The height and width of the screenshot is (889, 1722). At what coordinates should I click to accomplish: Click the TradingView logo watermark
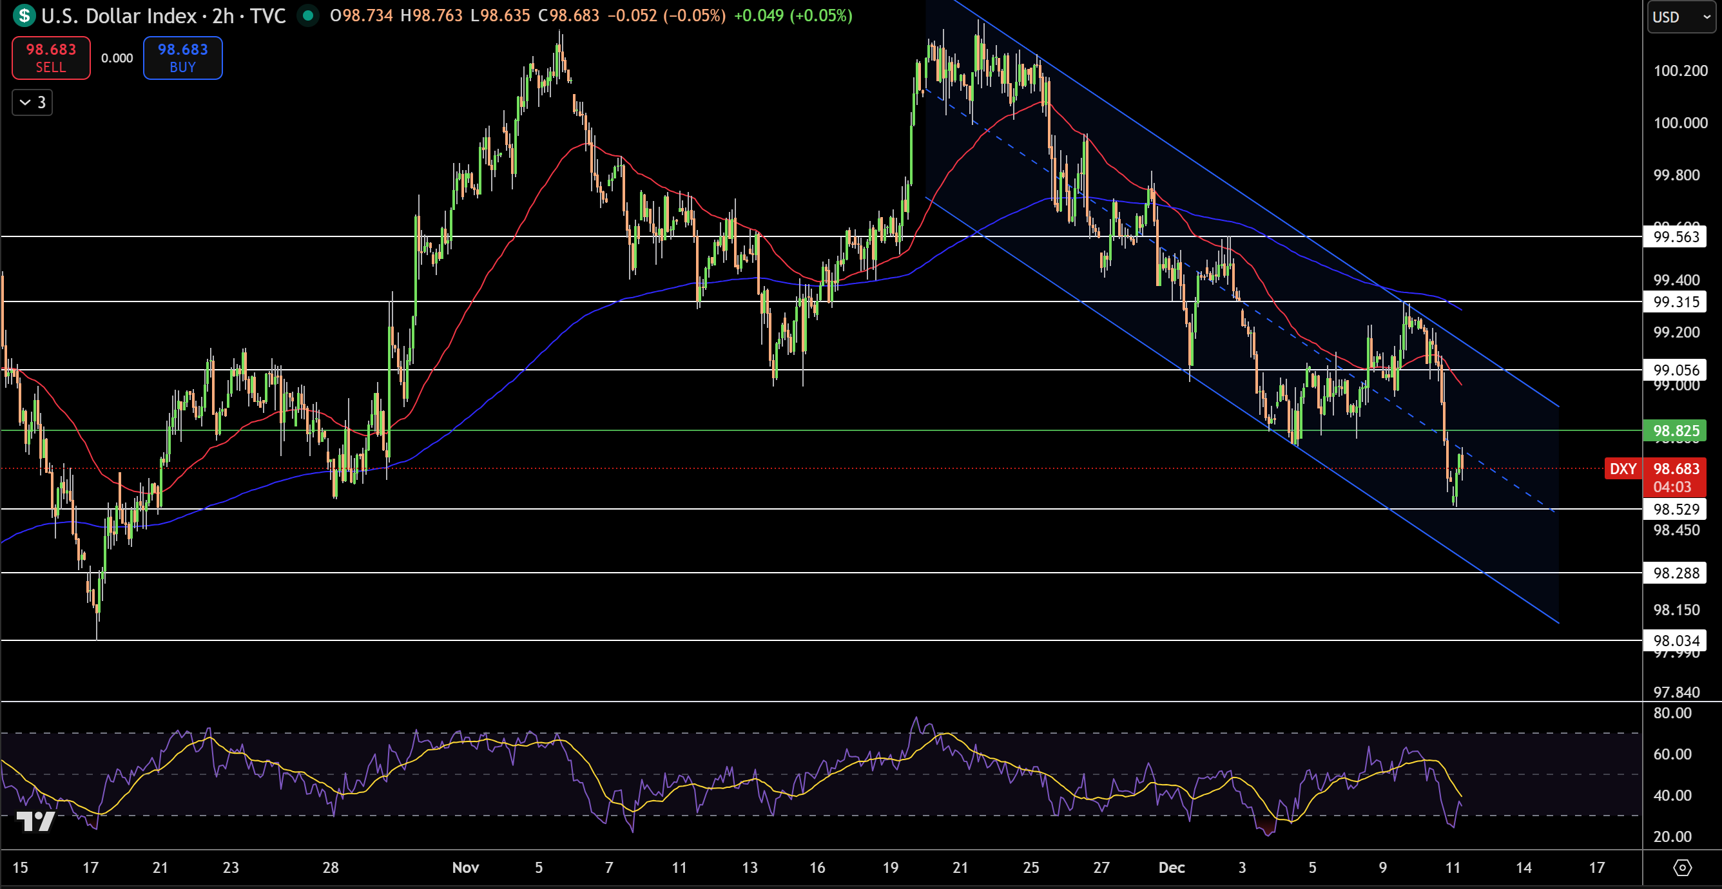coord(35,821)
